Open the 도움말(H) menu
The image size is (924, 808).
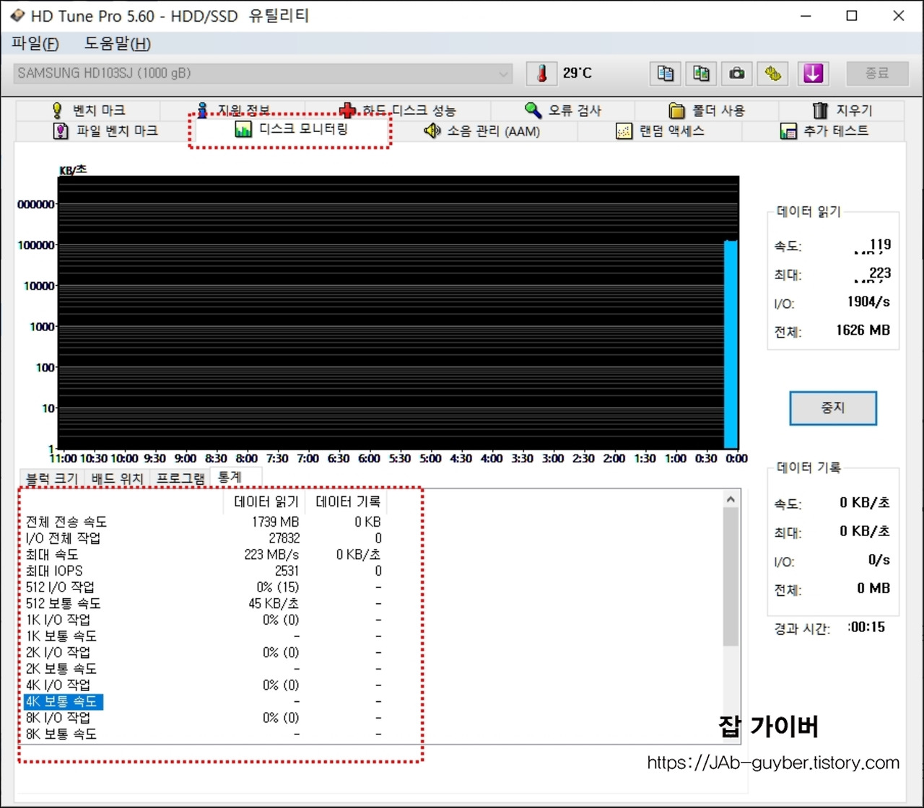117,44
